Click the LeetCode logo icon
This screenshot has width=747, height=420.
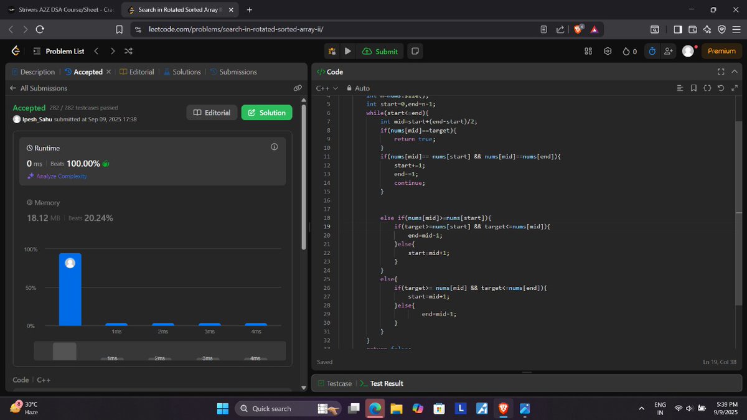16,51
